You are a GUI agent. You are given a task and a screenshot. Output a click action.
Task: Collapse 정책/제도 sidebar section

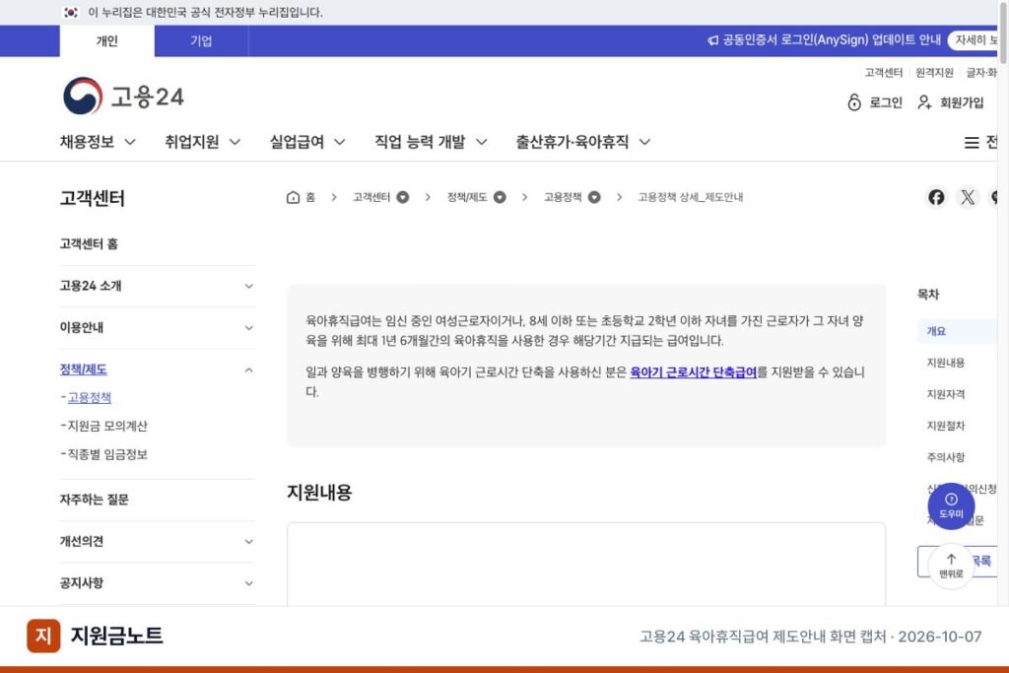[248, 370]
